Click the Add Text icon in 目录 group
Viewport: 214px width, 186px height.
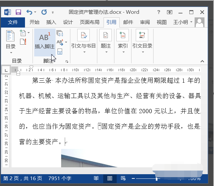[23, 33]
